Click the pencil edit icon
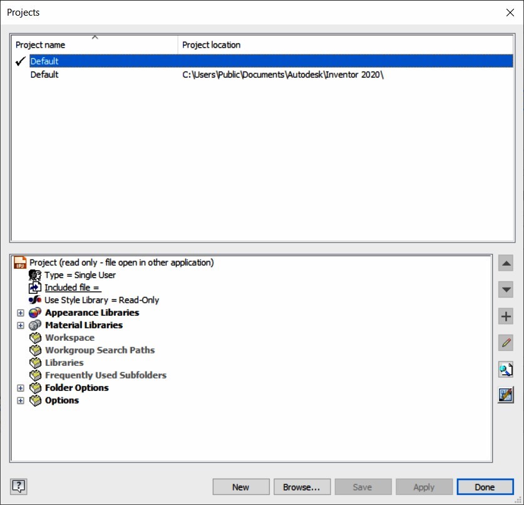 [x=506, y=343]
